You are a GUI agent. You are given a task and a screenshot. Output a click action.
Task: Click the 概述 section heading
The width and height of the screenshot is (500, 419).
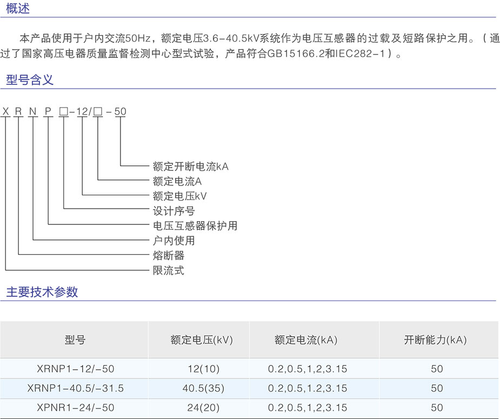18,9
